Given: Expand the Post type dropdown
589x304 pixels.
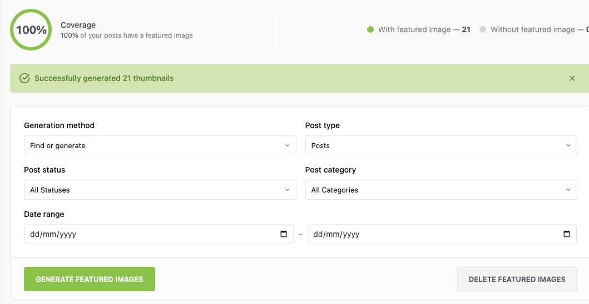Looking at the screenshot, I should pyautogui.click(x=441, y=145).
